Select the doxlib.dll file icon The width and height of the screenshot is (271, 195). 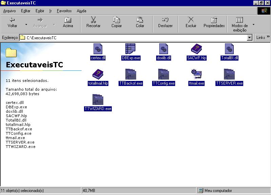(164, 49)
